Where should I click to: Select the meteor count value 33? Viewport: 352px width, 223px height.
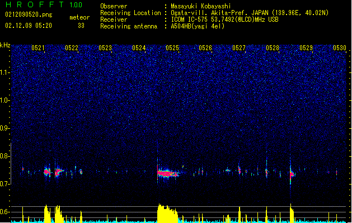click(81, 26)
